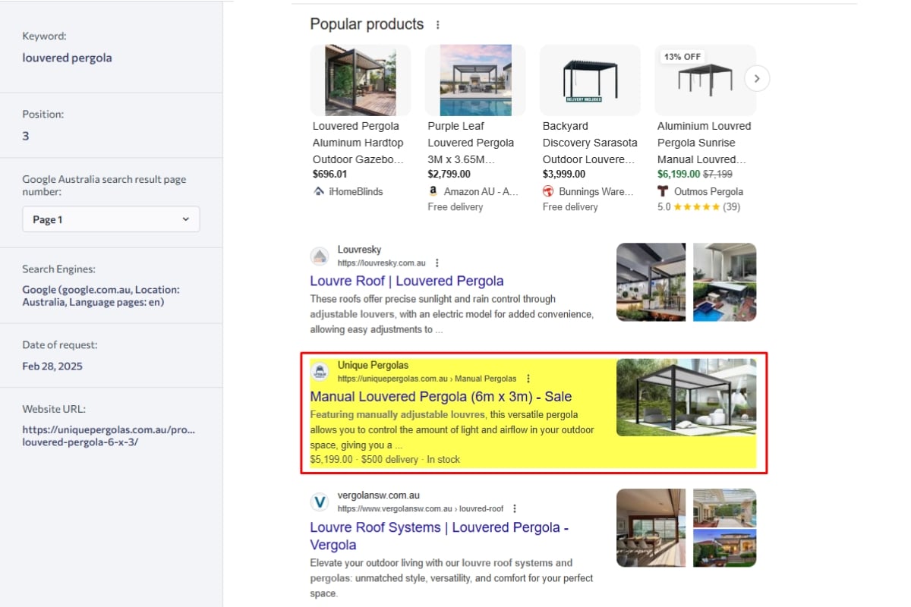
Task: Click the Unique Pergolas site favicon
Action: (320, 372)
